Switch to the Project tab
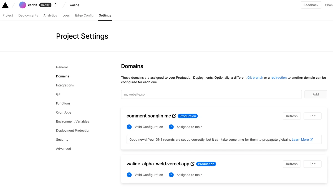The height and width of the screenshot is (192, 333). coord(8,16)
